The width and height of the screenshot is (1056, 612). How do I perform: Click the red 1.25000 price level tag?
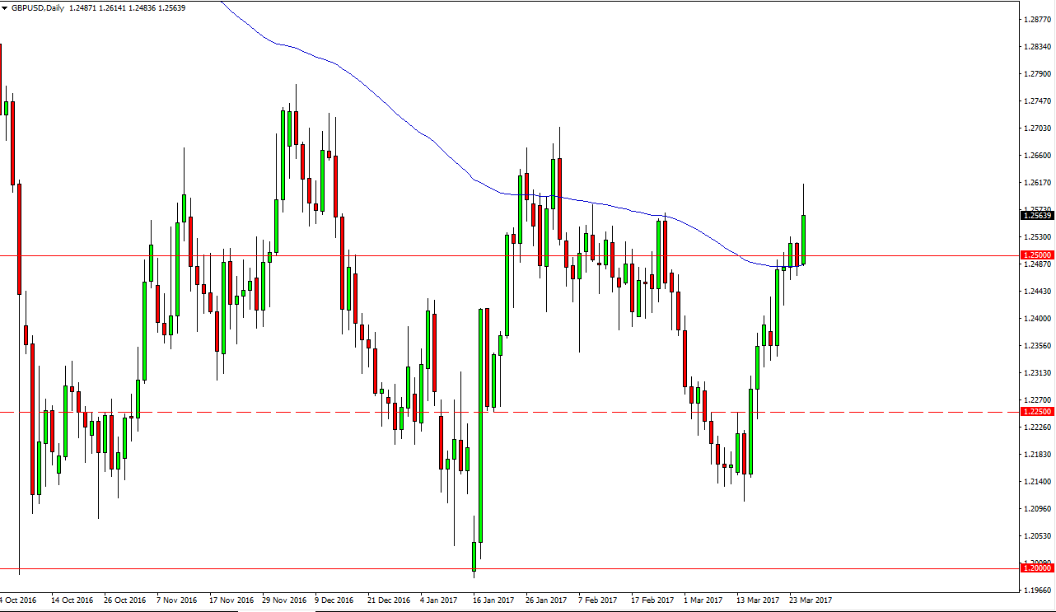1035,255
